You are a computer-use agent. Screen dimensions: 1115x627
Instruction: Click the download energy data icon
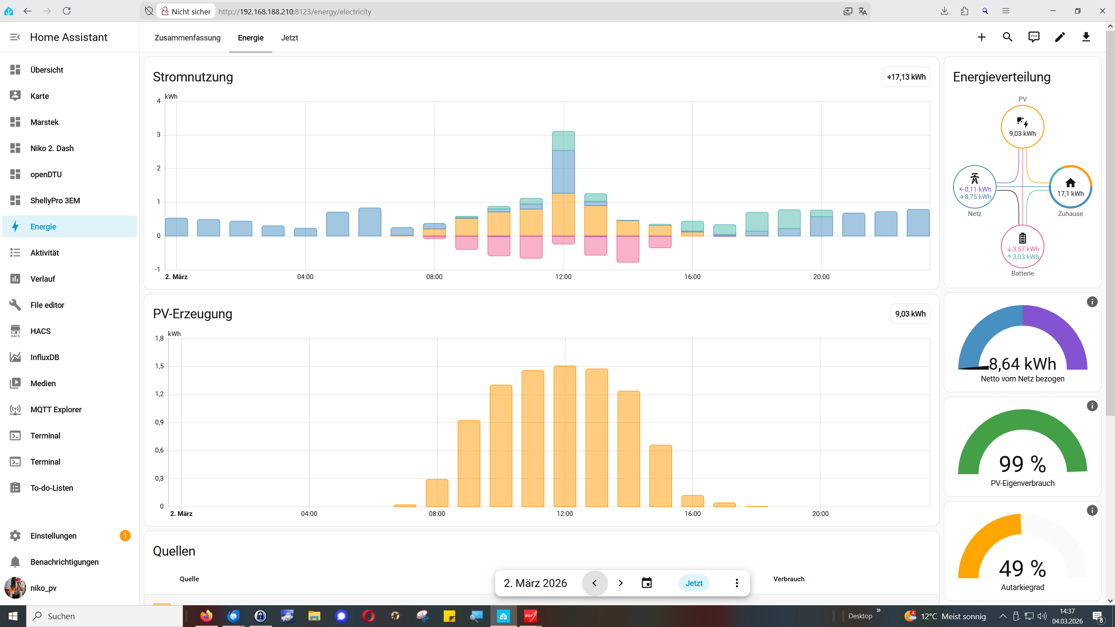[1086, 37]
